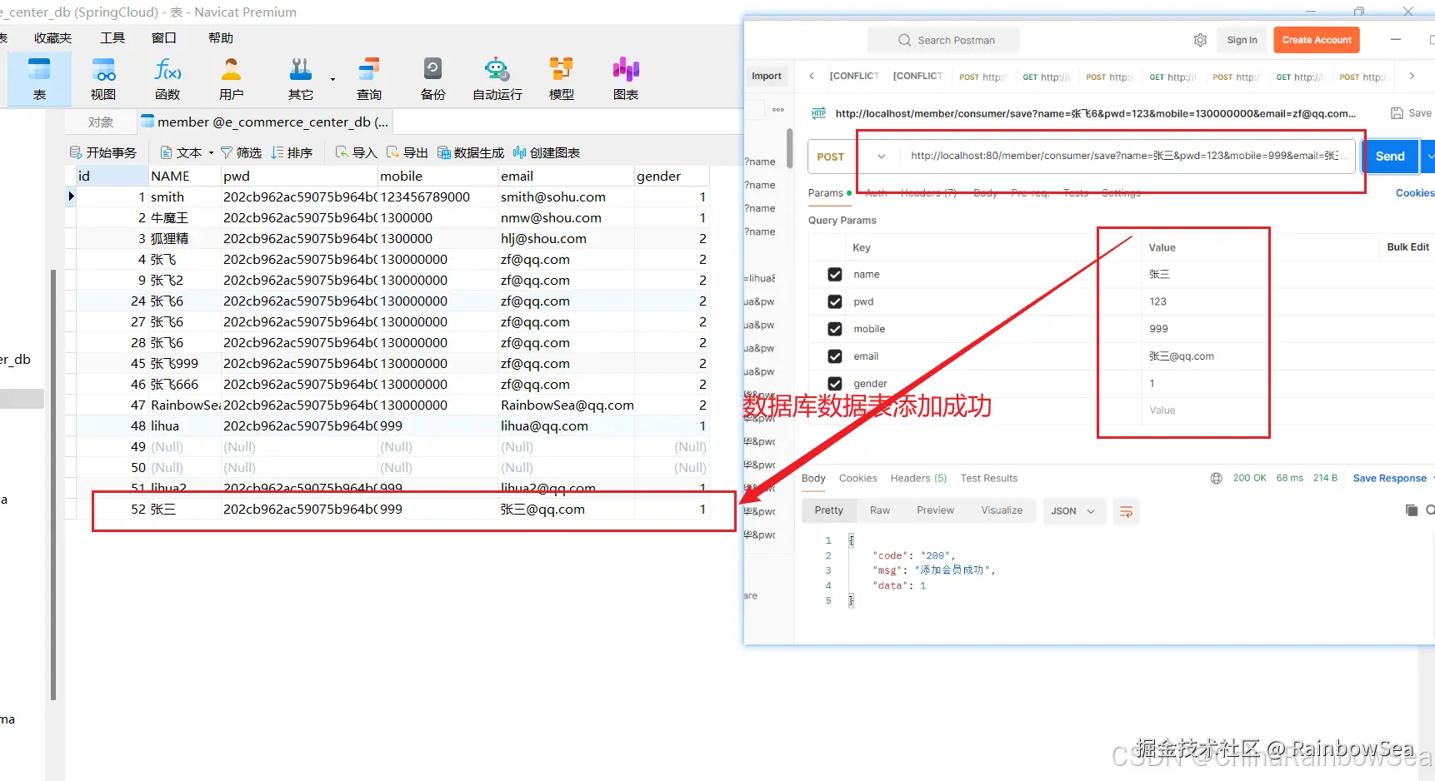Open the 函数 (Function) section in Navicat
The height and width of the screenshot is (781, 1435).
(x=167, y=79)
